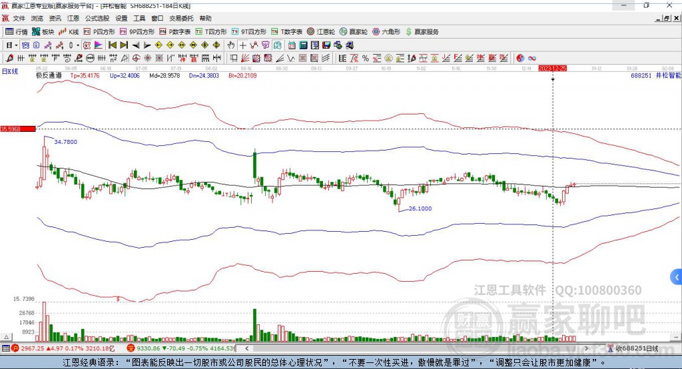Open 9T四方形 tool

coord(249,32)
